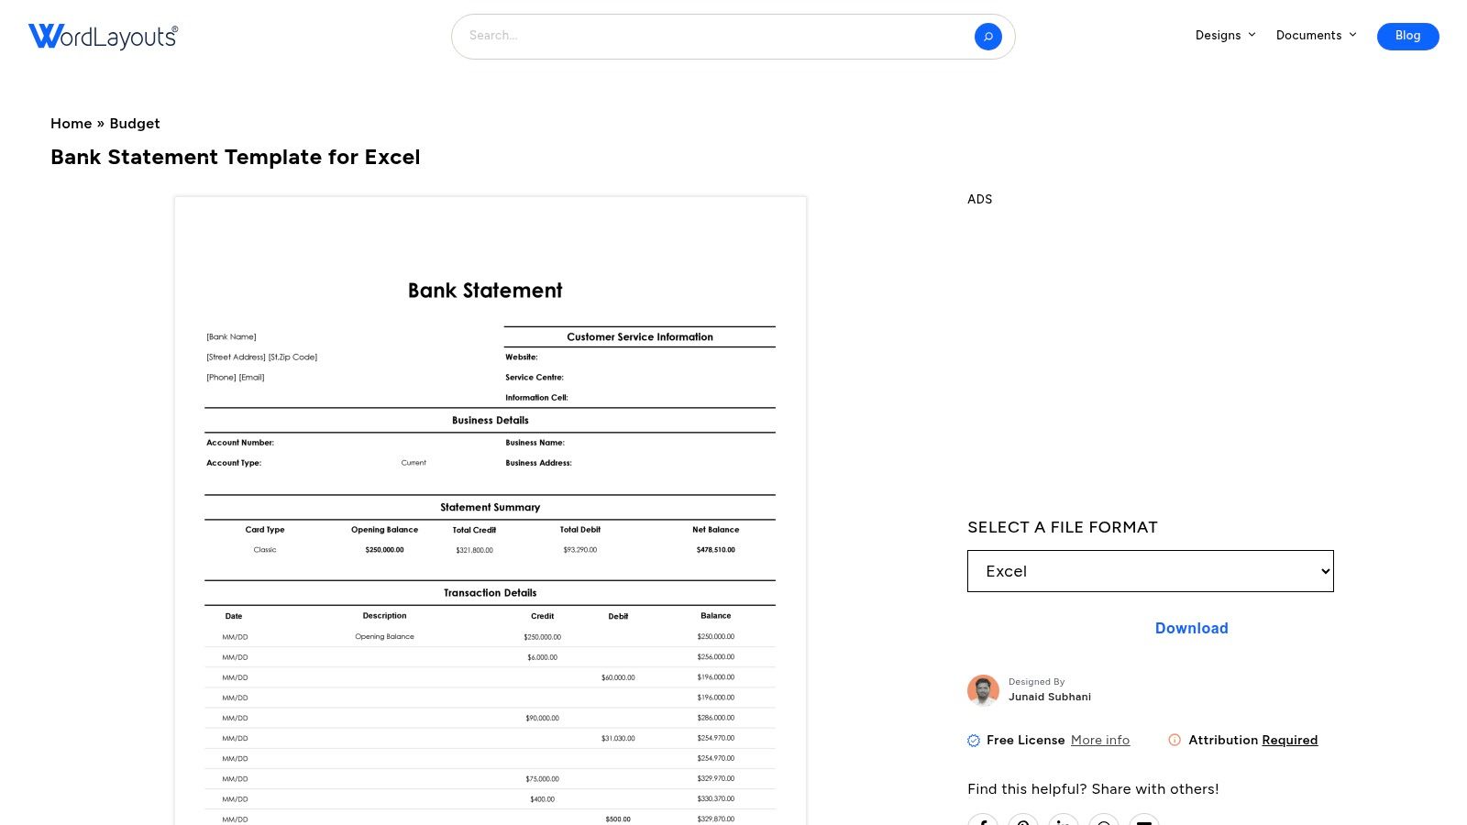Expand the Documents chevron arrow

click(x=1352, y=35)
